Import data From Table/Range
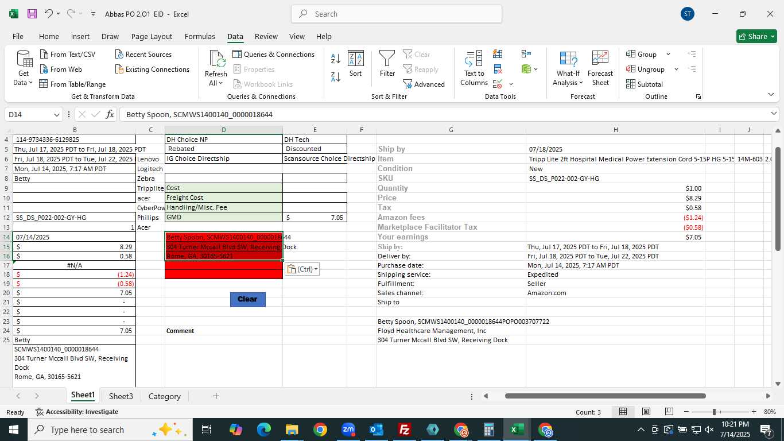 [x=73, y=84]
